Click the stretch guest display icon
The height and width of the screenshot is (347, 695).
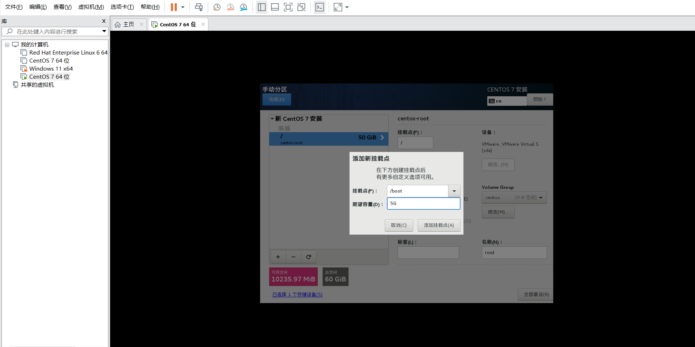[338, 7]
